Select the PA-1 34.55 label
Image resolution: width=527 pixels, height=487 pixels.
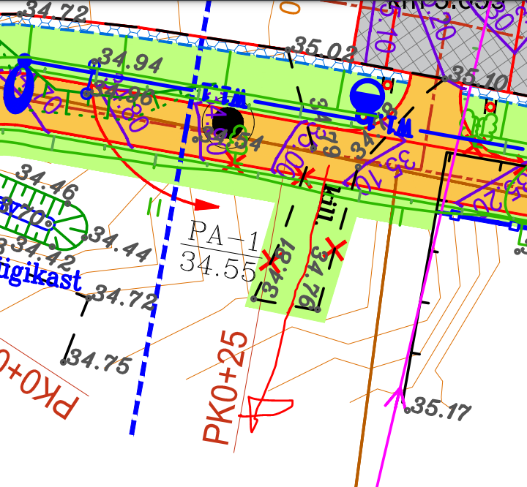218,250
